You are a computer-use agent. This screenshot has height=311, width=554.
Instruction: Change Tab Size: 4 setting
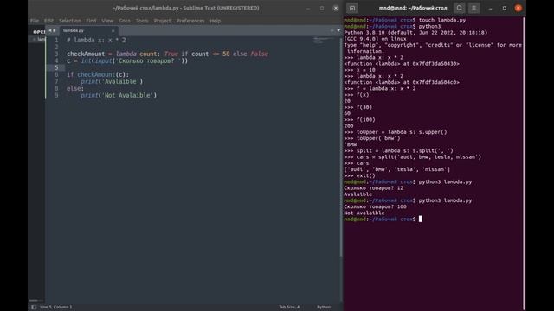coord(289,307)
